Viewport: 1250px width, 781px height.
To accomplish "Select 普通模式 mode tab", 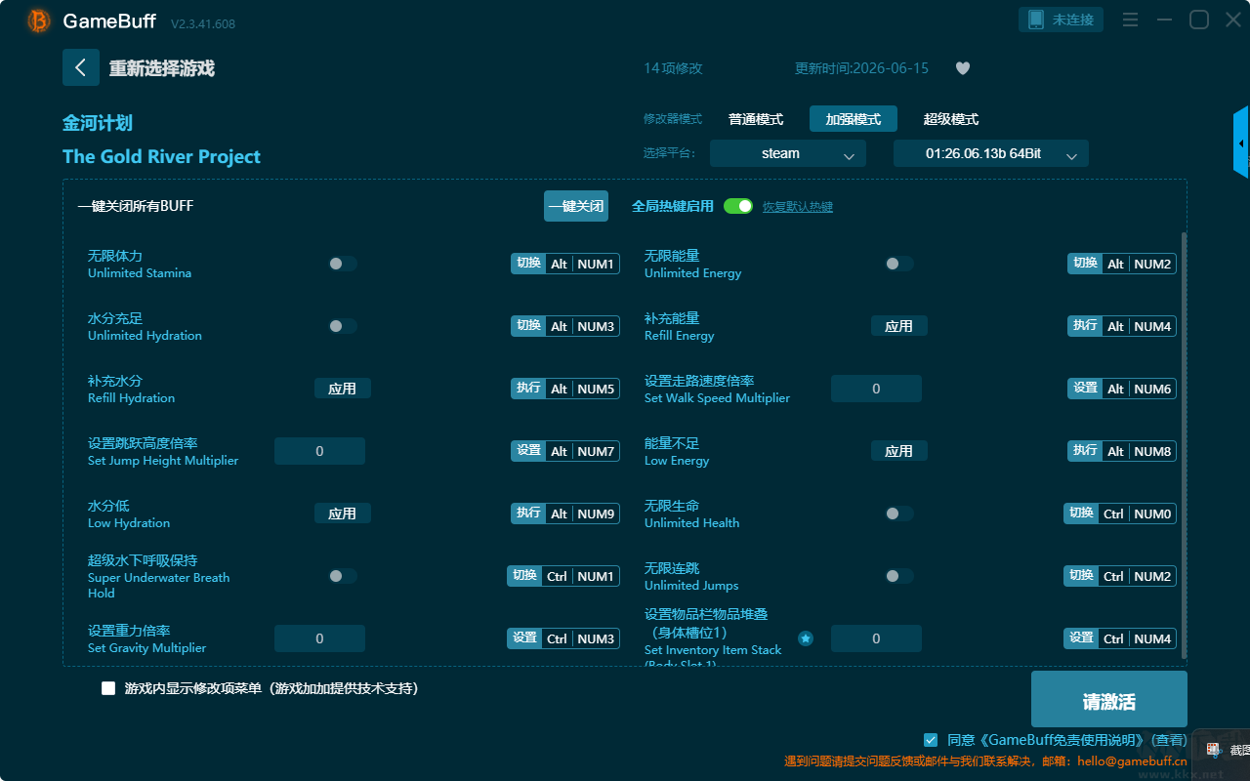I will 756,119.
